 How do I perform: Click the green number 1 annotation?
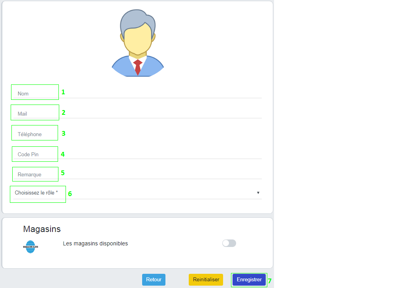click(63, 92)
